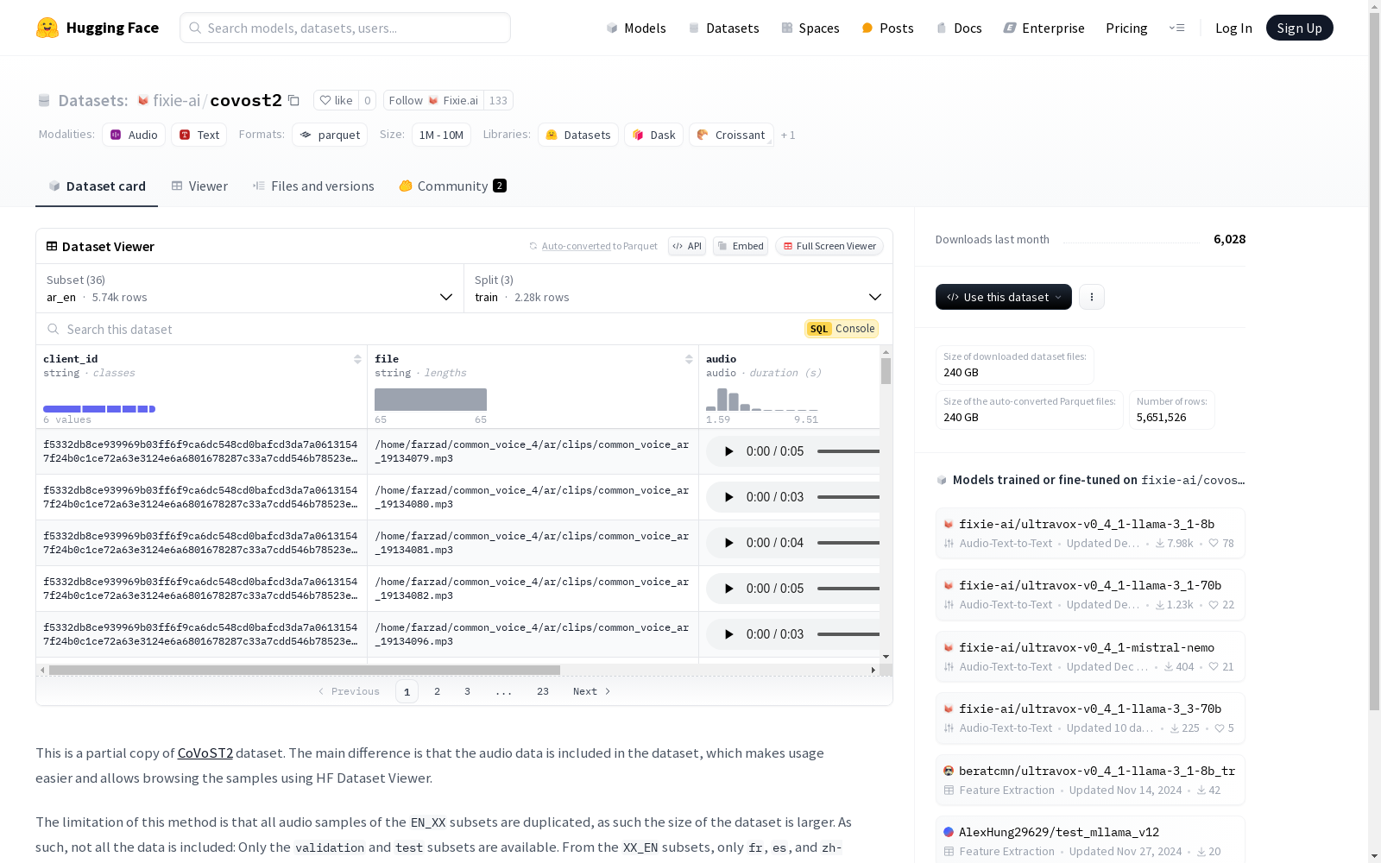Click the Embed viewer button
1381x863 pixels.
pos(741,246)
